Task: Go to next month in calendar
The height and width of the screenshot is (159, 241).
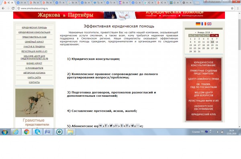Action: point(212,33)
